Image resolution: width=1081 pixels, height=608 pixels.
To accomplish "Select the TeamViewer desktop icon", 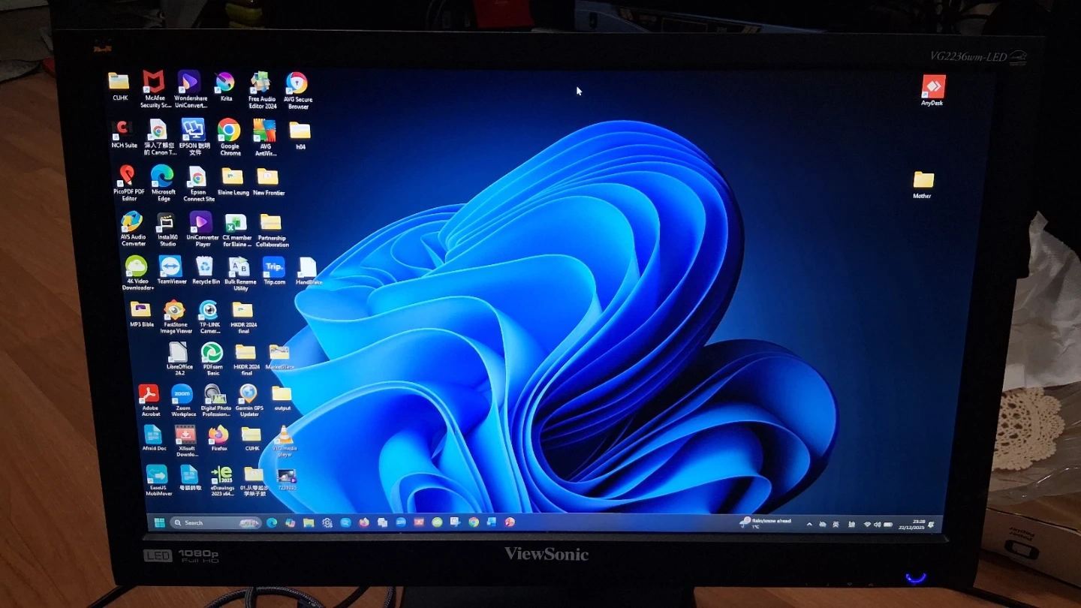I will click(170, 267).
